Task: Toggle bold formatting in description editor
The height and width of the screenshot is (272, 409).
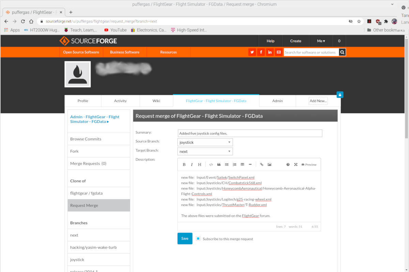Action: point(184,165)
